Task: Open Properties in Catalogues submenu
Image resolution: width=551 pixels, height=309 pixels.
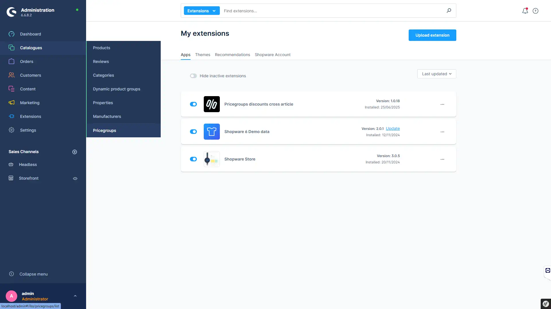Action: click(123, 103)
